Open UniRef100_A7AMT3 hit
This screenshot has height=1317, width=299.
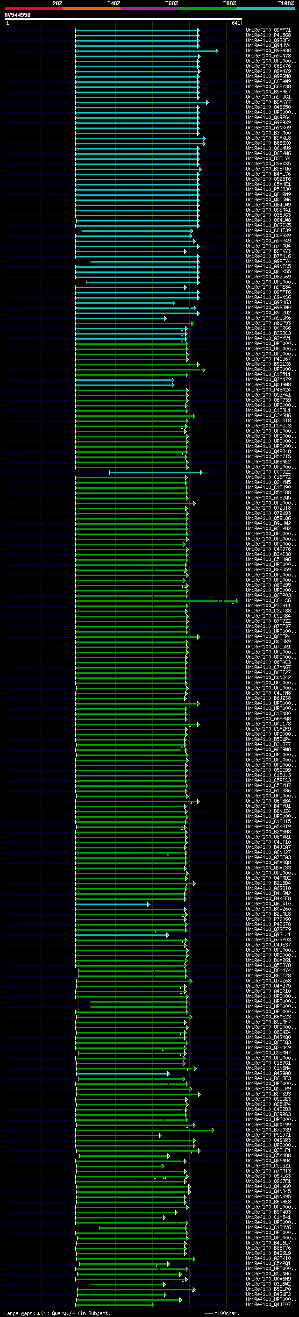coord(268,1171)
